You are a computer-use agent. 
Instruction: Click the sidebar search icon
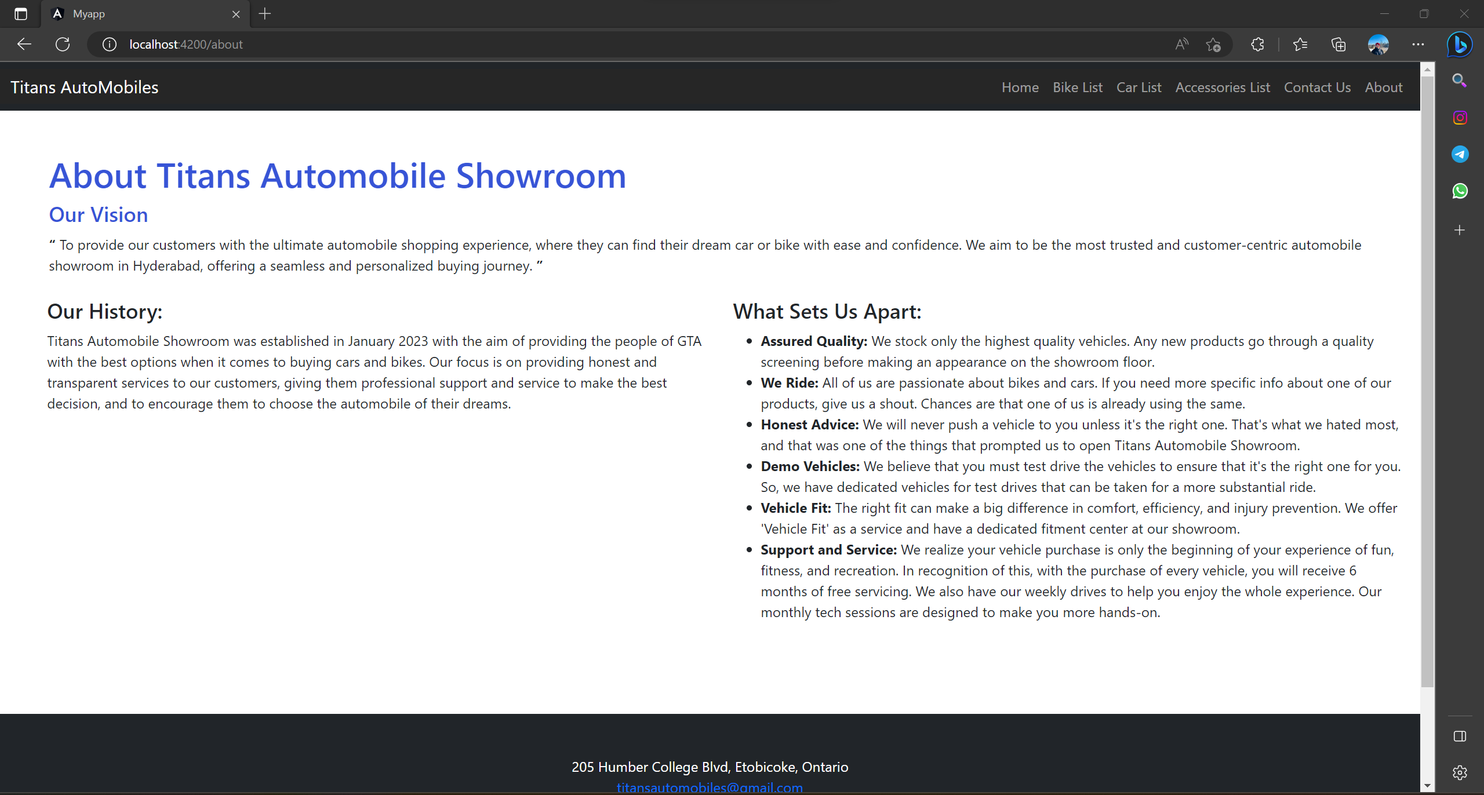click(x=1459, y=81)
